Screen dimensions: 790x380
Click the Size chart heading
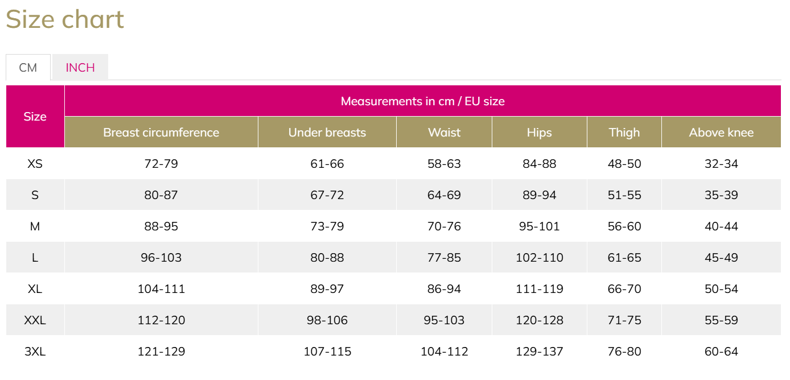[65, 19]
